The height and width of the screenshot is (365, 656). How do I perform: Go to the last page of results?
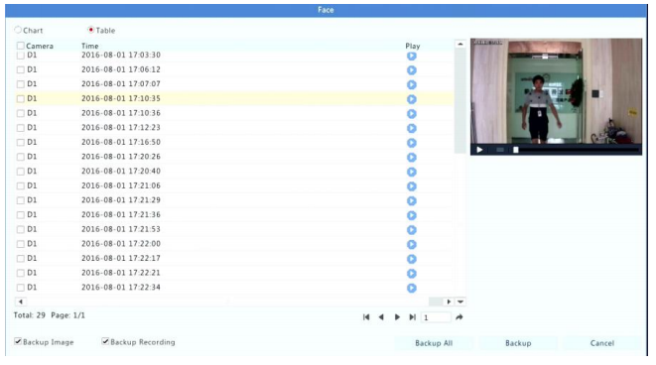412,317
